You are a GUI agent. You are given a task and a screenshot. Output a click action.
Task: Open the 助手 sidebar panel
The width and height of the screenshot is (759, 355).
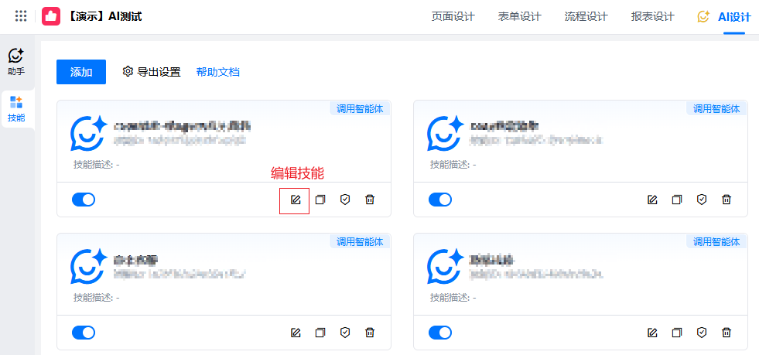16,61
